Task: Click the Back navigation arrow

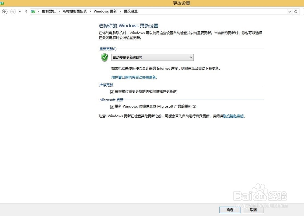Action: click(x=5, y=12)
